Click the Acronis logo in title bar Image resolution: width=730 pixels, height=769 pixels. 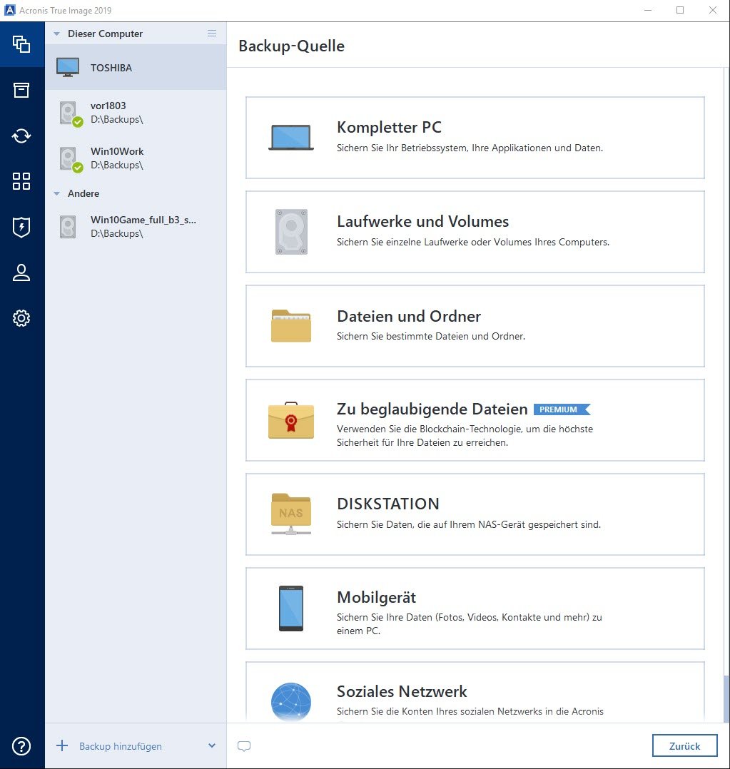click(x=10, y=10)
